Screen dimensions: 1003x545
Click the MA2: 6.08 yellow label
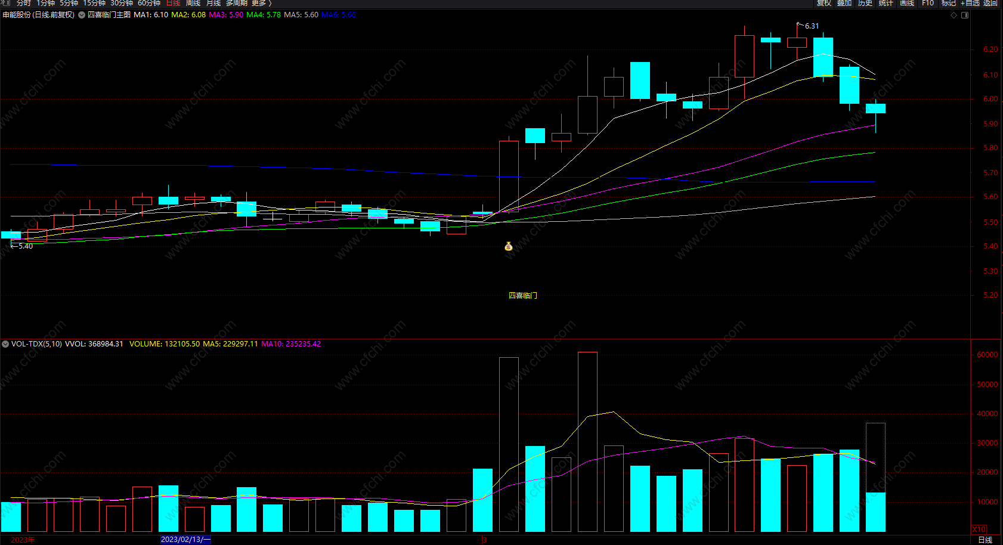[x=188, y=15]
